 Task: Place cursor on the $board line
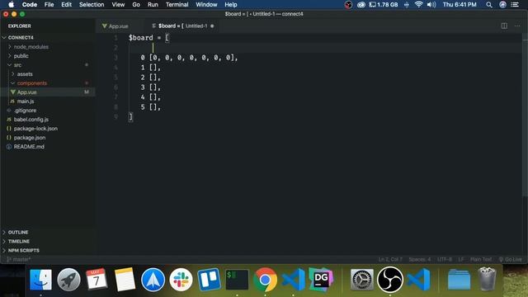point(148,38)
